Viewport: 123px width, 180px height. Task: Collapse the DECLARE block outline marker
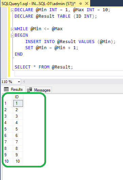click(12, 10)
